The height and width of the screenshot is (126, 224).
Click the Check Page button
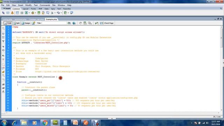(x=107, y=23)
